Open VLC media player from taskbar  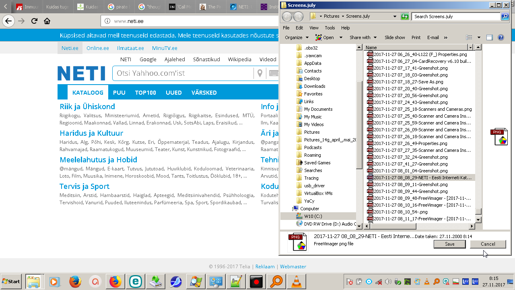[x=296, y=282]
